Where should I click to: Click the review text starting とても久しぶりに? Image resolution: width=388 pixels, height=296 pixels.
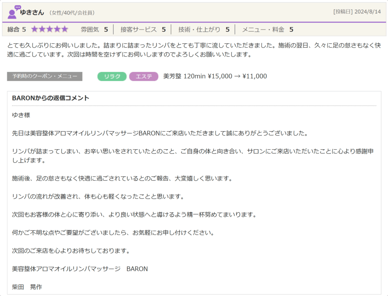click(x=194, y=50)
